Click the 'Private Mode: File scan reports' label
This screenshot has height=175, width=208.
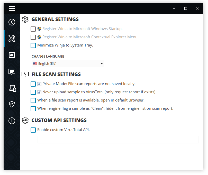point(89,84)
